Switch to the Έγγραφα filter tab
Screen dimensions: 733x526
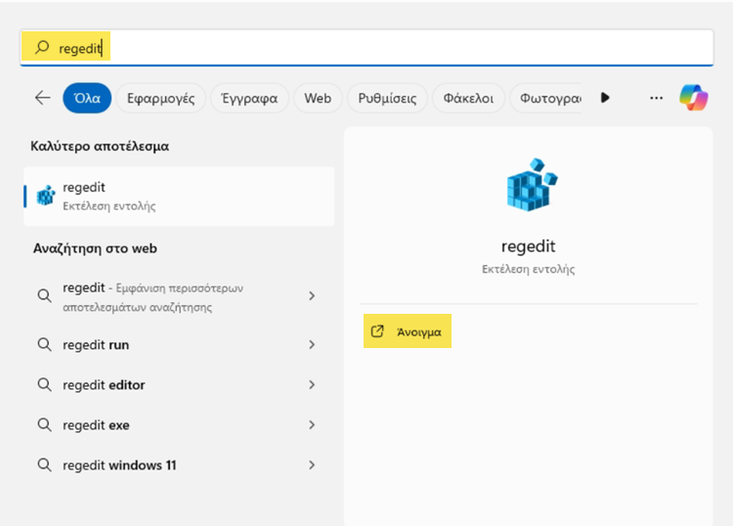click(x=249, y=98)
